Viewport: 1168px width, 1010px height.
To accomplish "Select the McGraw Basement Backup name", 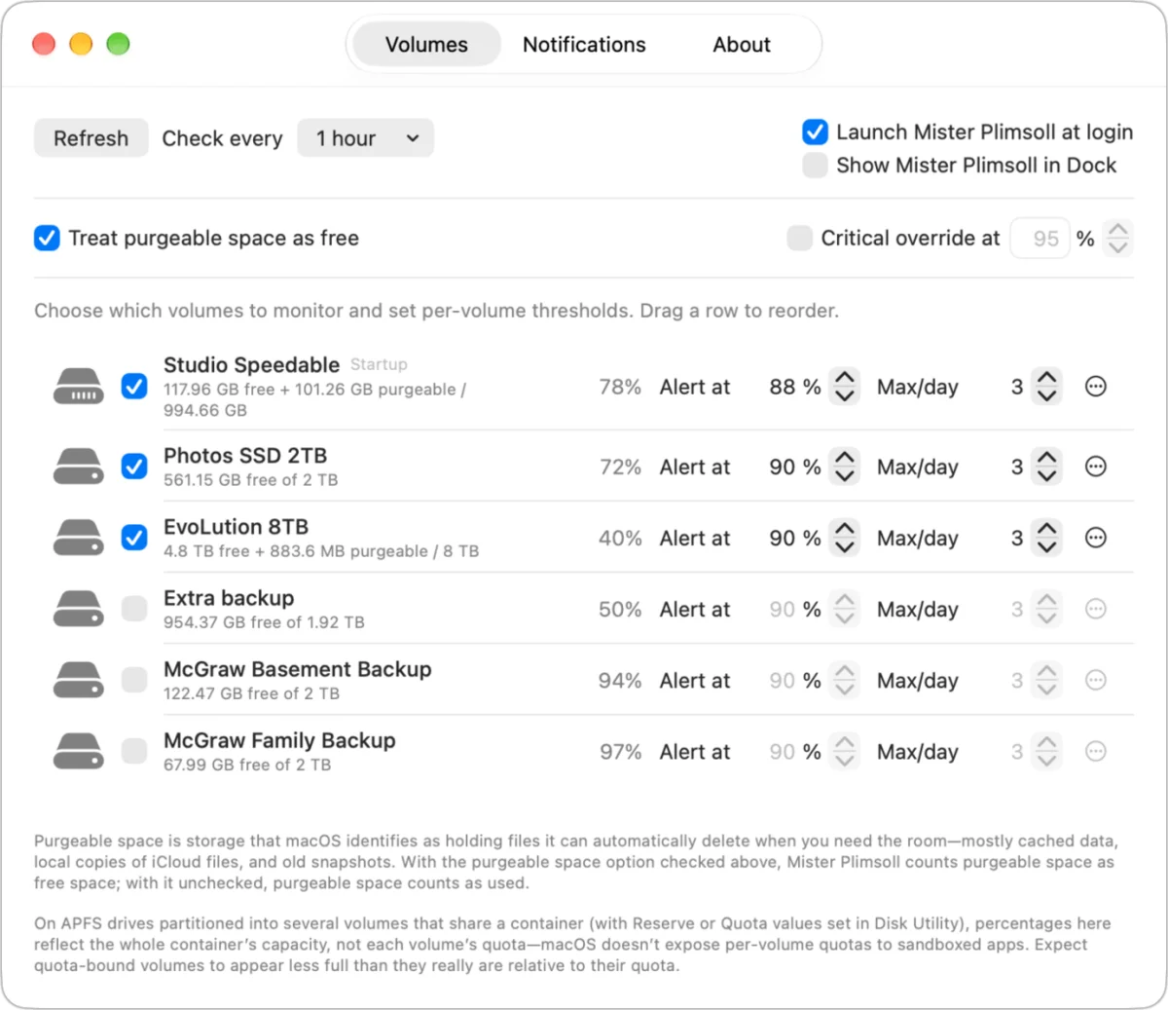I will tap(298, 668).
